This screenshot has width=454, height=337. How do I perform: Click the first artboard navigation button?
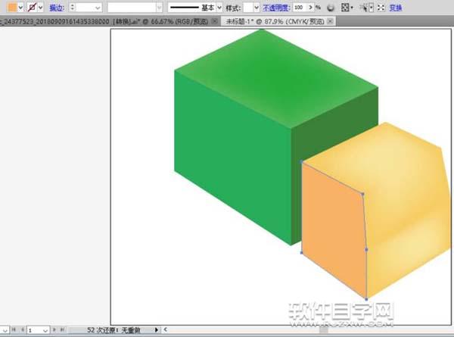(14, 329)
